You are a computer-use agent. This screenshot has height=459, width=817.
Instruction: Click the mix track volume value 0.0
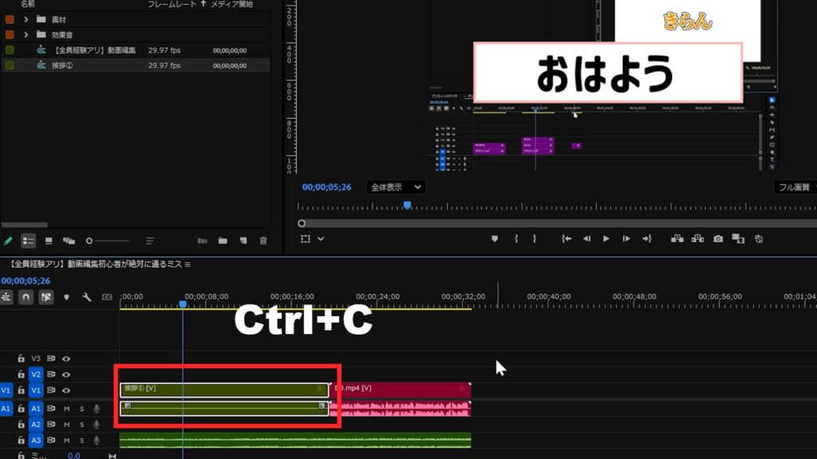point(73,455)
